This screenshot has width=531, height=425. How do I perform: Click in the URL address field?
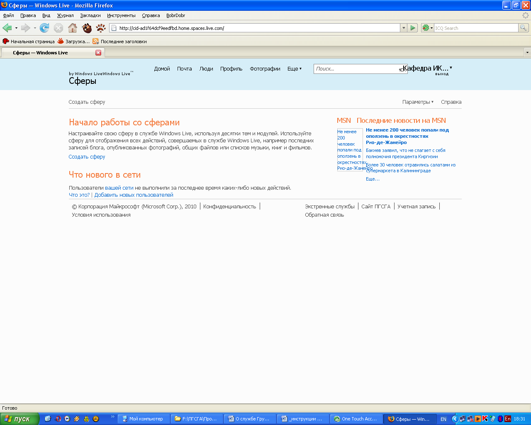coord(255,28)
